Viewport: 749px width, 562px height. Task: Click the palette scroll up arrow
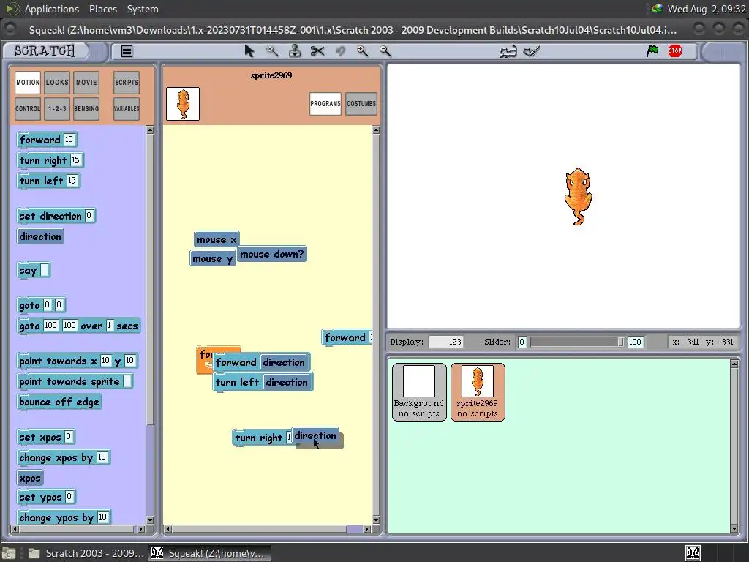pyautogui.click(x=150, y=130)
